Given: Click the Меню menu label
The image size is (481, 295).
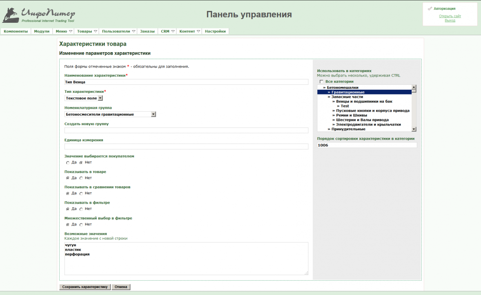Looking at the screenshot, I should pyautogui.click(x=61, y=31).
